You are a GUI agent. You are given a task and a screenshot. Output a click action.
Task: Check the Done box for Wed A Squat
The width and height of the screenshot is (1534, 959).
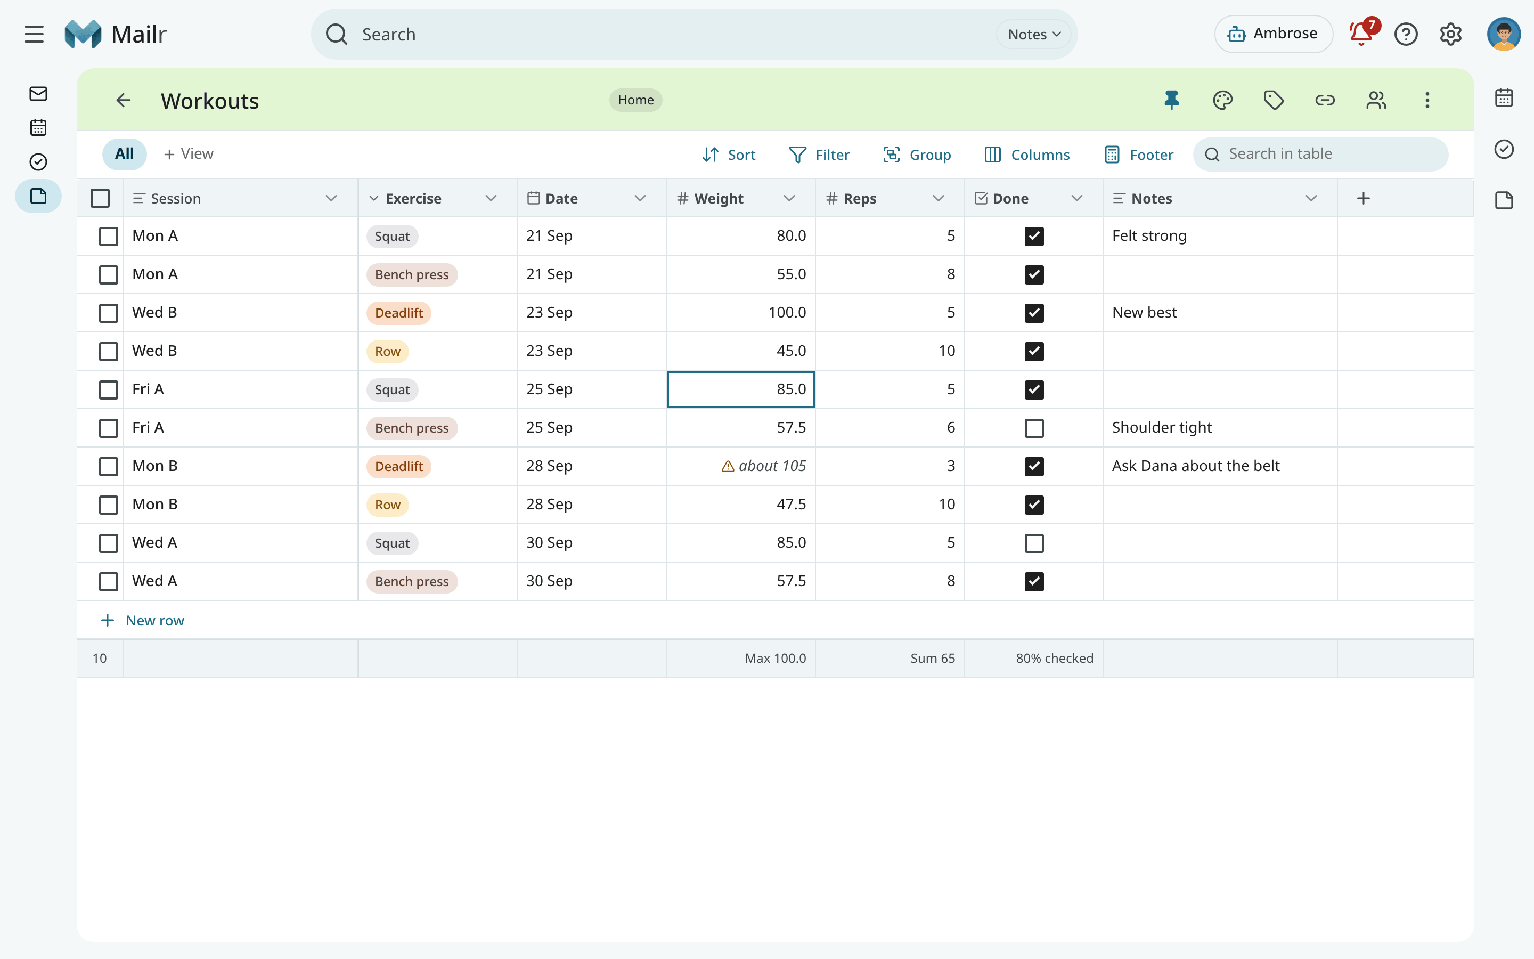[1034, 543]
